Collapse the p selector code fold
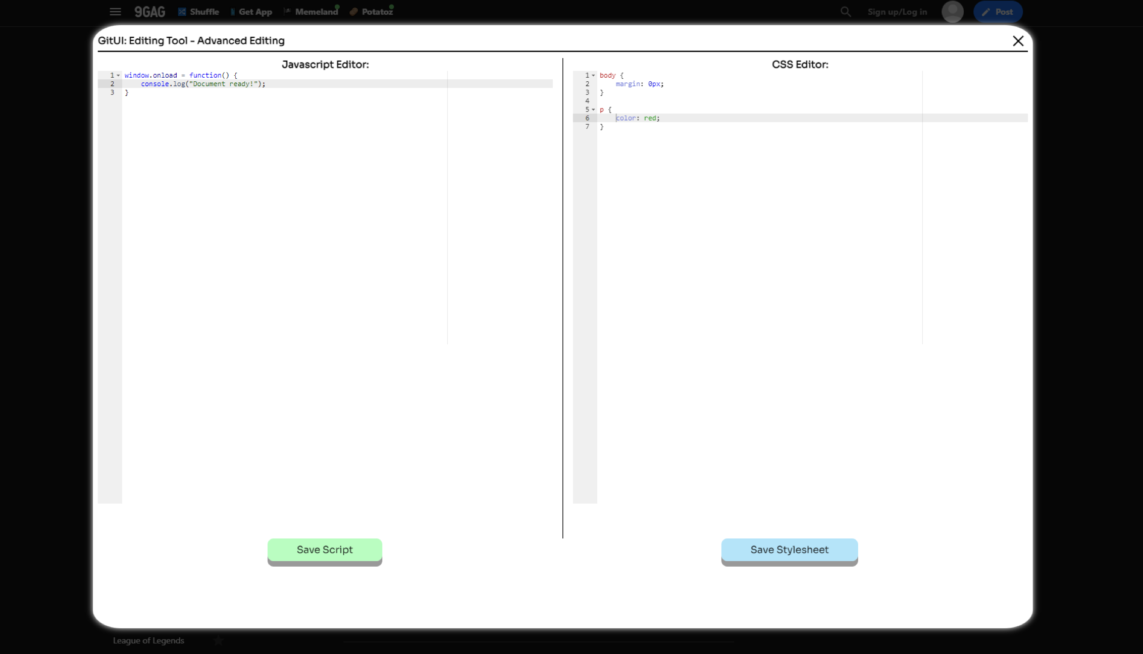The image size is (1143, 654). [x=593, y=110]
